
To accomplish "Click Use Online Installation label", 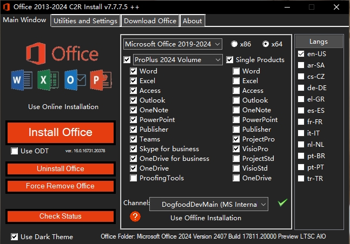I will tap(63, 107).
